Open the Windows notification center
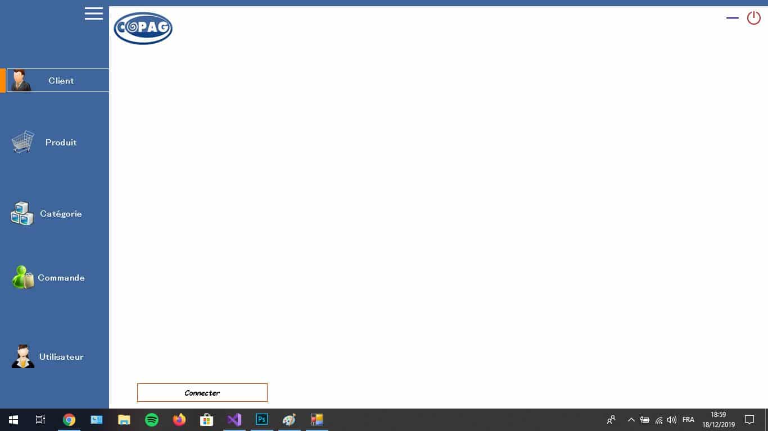This screenshot has width=768, height=431. 749,420
